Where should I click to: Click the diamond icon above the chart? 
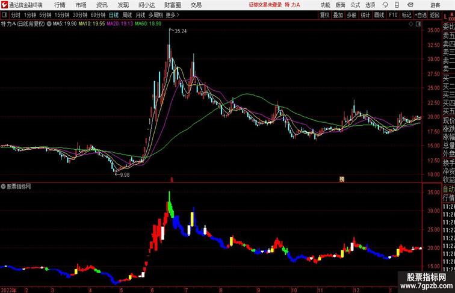pyautogui.click(x=411, y=24)
